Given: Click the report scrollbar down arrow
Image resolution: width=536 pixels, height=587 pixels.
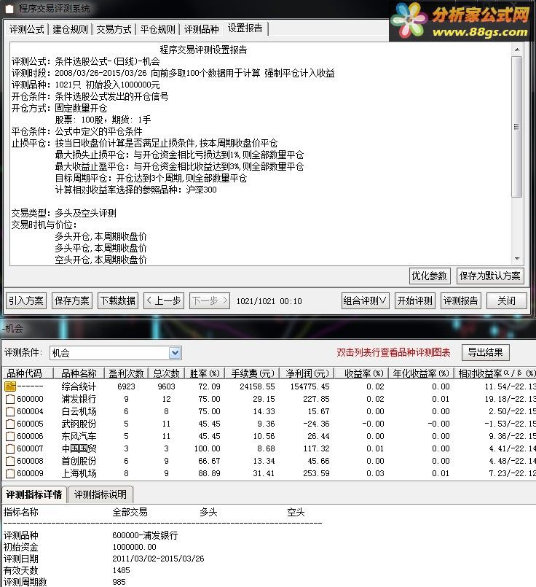Looking at the screenshot, I should point(517,259).
